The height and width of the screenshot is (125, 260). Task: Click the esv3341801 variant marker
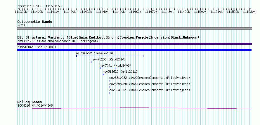click(x=110, y=93)
